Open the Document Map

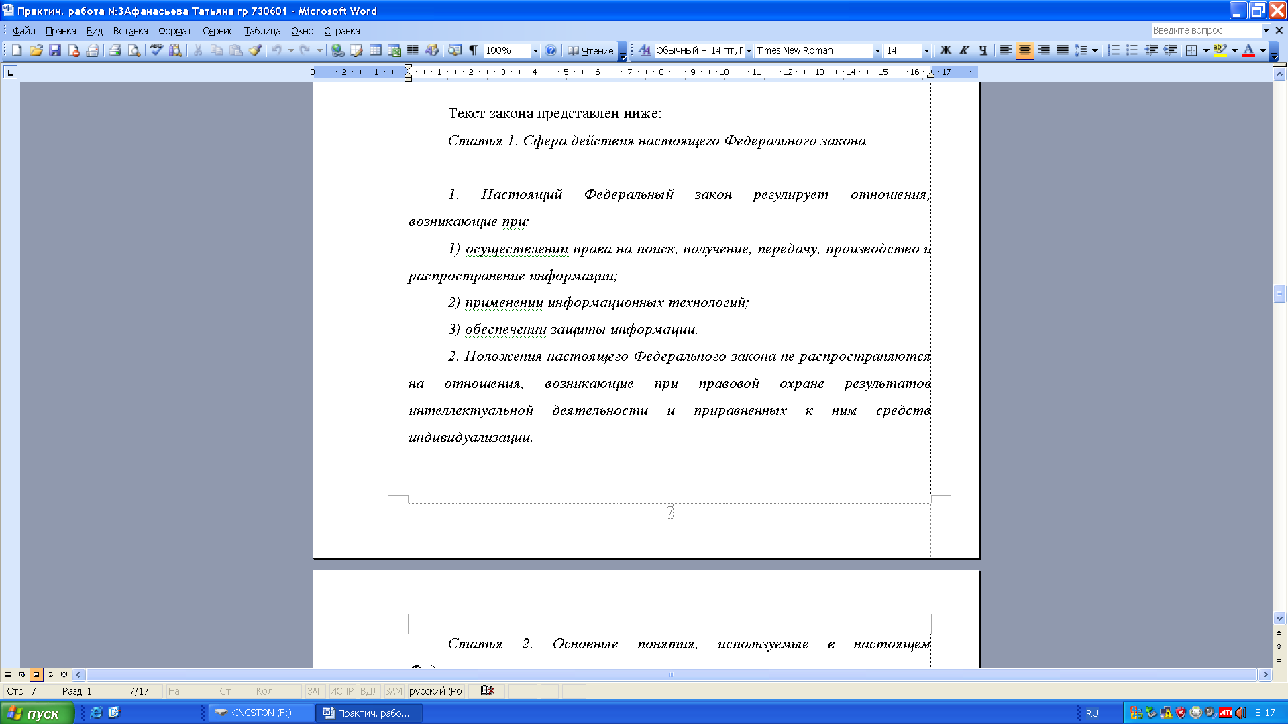point(455,50)
